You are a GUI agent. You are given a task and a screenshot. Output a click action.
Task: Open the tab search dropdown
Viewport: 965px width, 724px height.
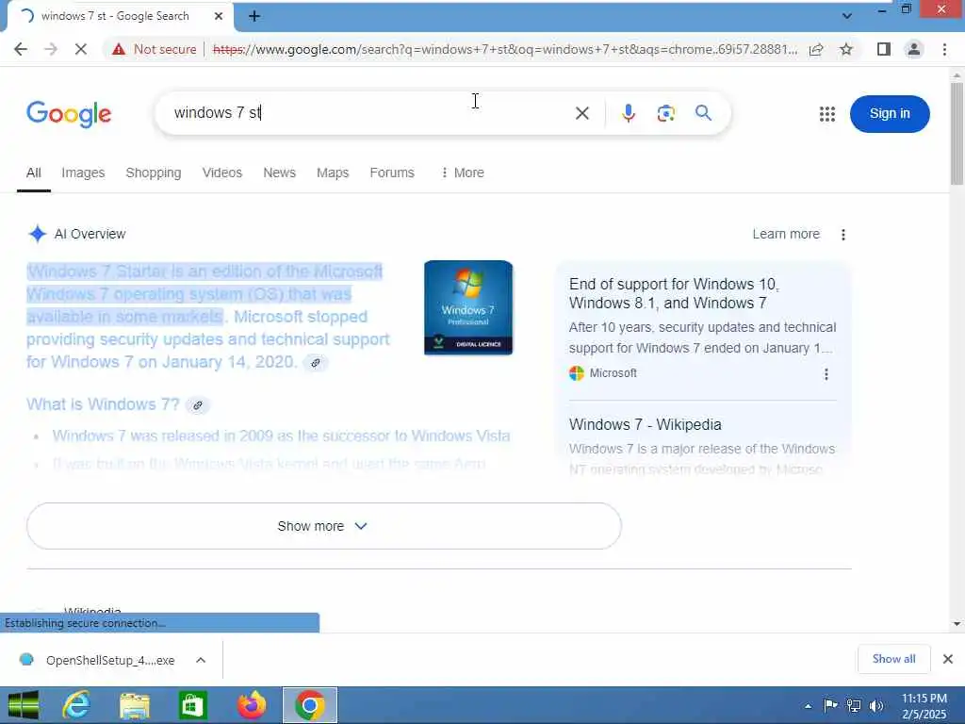click(847, 16)
